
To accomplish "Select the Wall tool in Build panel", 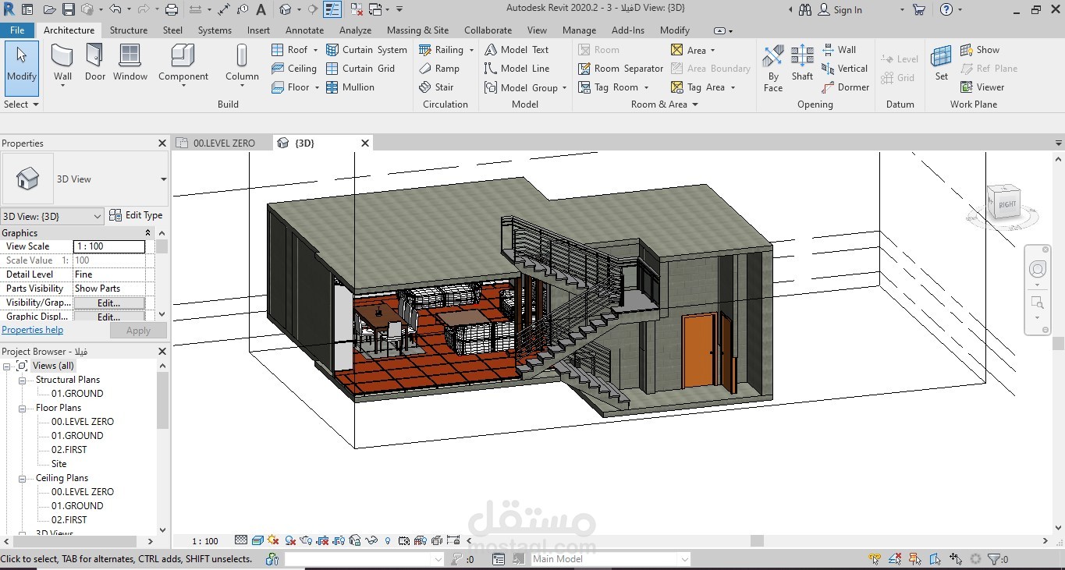I will [62, 63].
